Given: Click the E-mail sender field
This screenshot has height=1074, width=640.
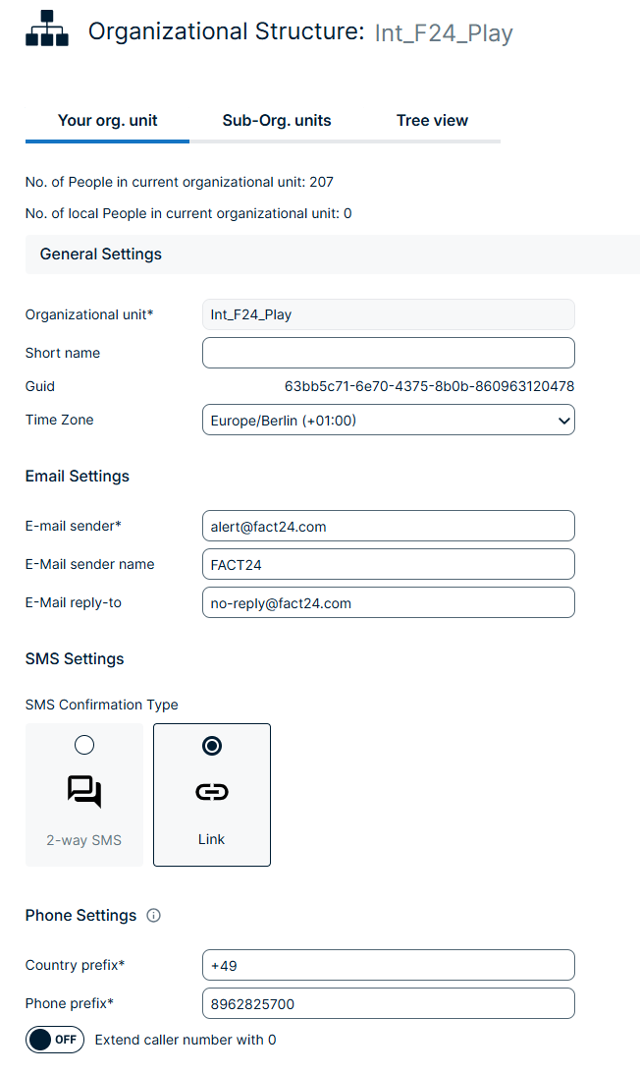Looking at the screenshot, I should (x=388, y=527).
